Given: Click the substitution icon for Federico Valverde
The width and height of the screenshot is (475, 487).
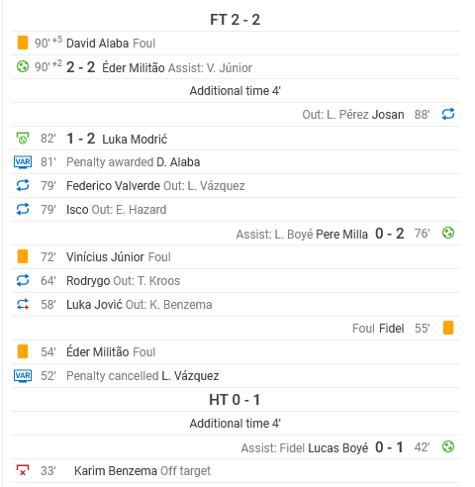Looking at the screenshot, I should tap(23, 185).
